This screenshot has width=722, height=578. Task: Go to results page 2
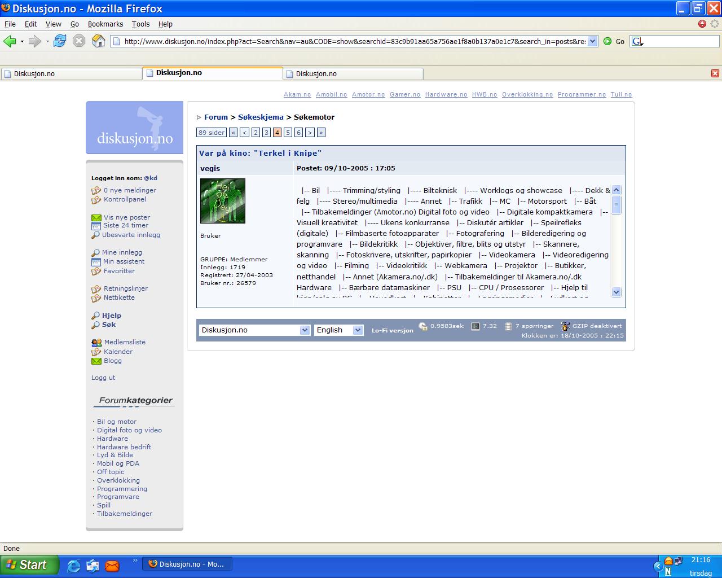[x=256, y=133]
